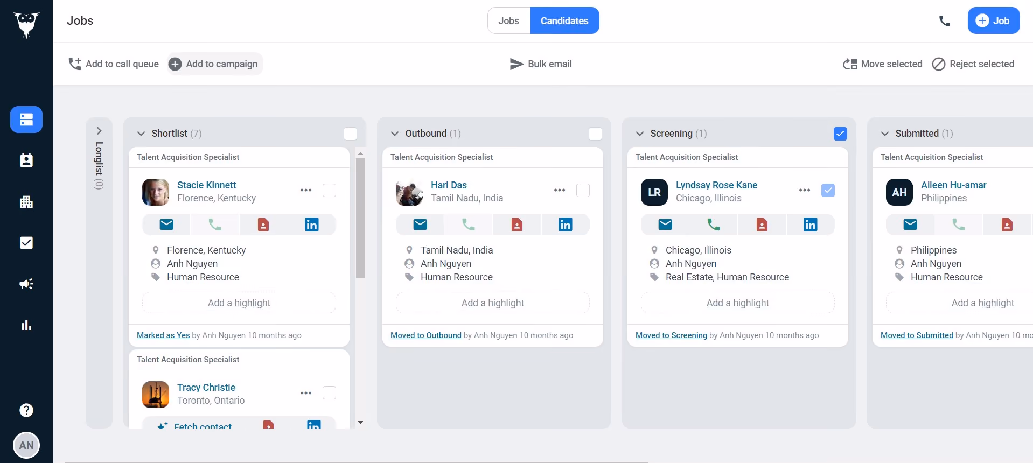Open Lyndsay Rose Kane's resume icon
1033x463 pixels.
pyautogui.click(x=762, y=225)
